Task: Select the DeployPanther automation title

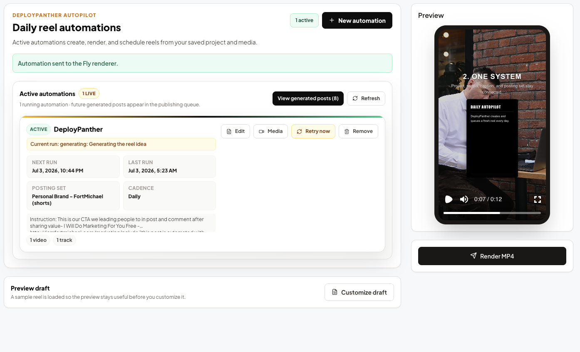Action: pos(78,129)
